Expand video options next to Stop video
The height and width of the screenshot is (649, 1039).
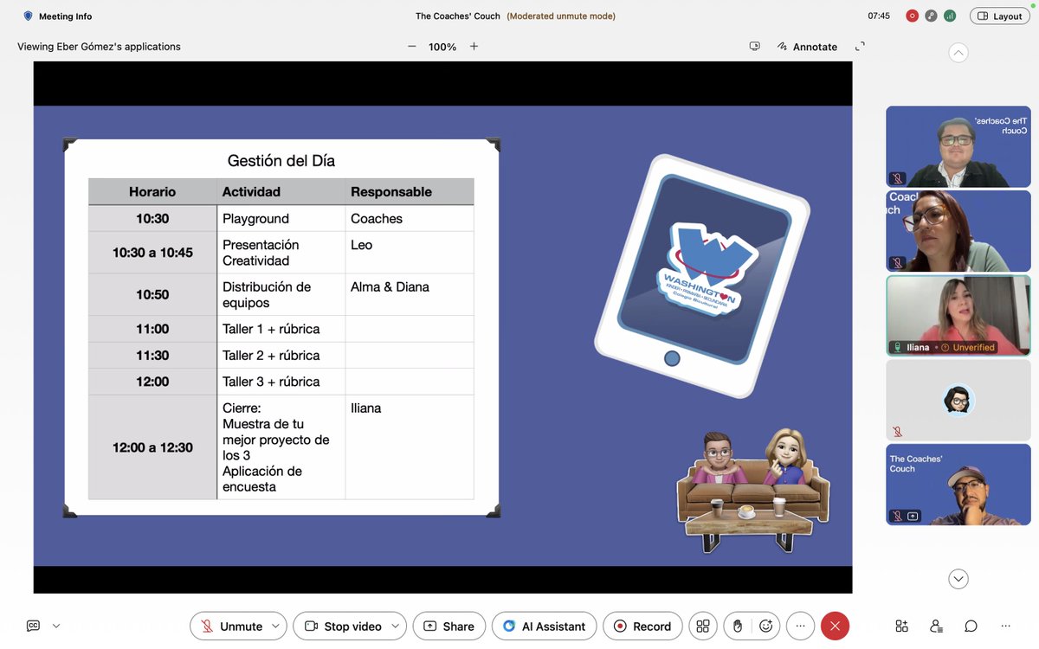click(x=396, y=626)
